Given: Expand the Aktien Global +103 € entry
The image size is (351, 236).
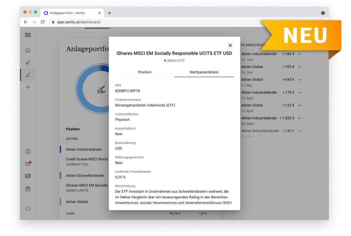Looking at the screenshot, I should point(299,67).
